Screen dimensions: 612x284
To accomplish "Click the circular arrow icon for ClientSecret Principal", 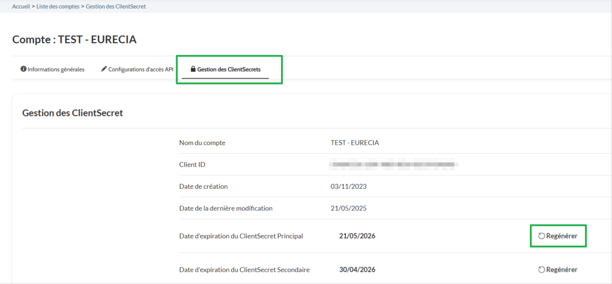I will (x=541, y=236).
